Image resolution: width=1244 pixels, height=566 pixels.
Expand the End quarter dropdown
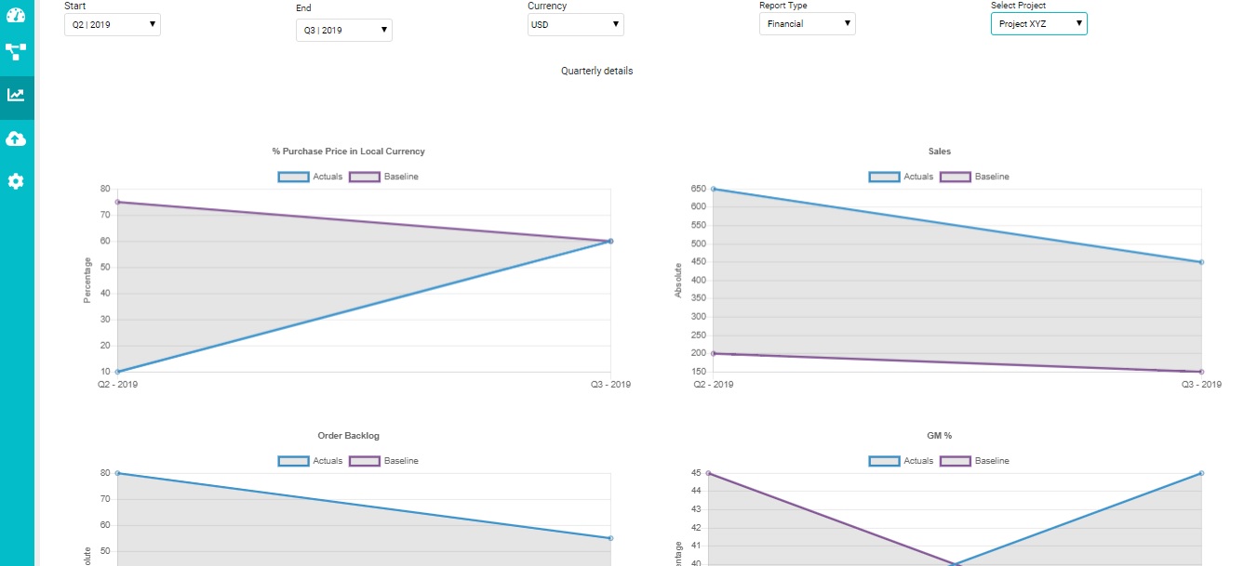pyautogui.click(x=344, y=30)
